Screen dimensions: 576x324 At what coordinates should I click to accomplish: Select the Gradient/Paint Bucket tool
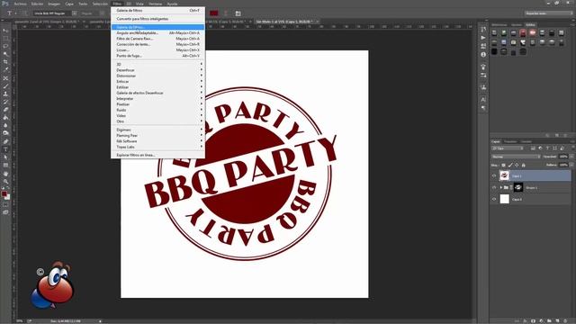5,118
